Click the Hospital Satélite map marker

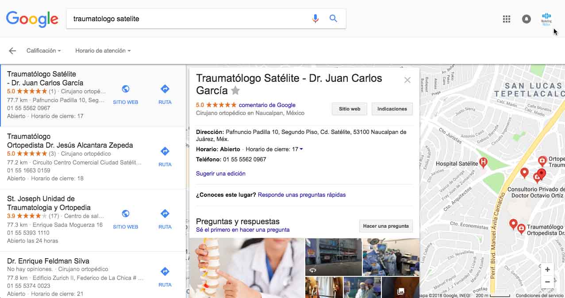pos(484,163)
